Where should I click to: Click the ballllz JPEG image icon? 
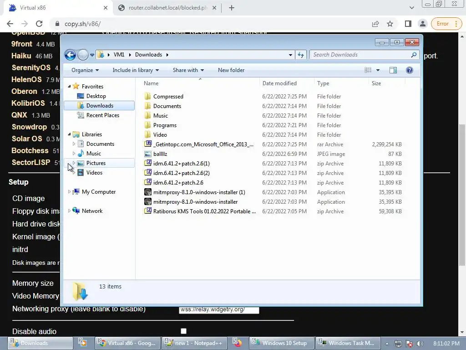pos(148,154)
